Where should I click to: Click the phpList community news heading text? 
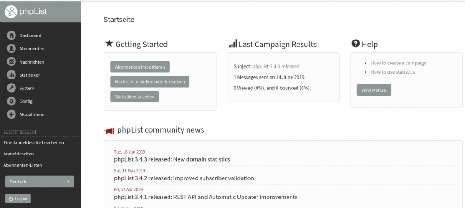(160, 130)
